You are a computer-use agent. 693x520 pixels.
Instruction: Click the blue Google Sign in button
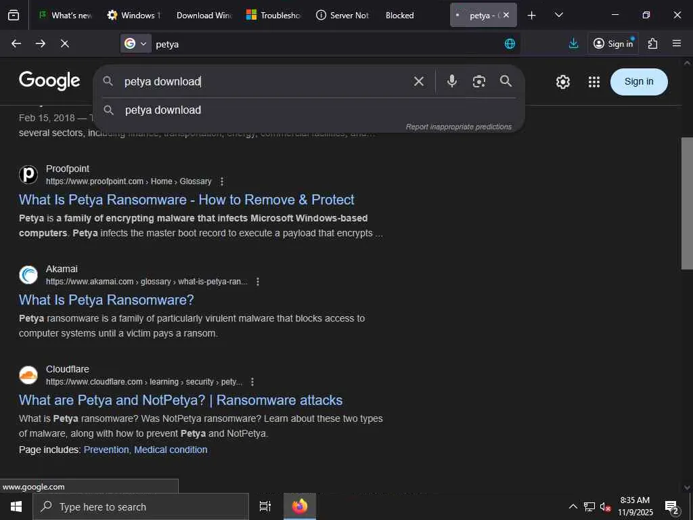(639, 82)
